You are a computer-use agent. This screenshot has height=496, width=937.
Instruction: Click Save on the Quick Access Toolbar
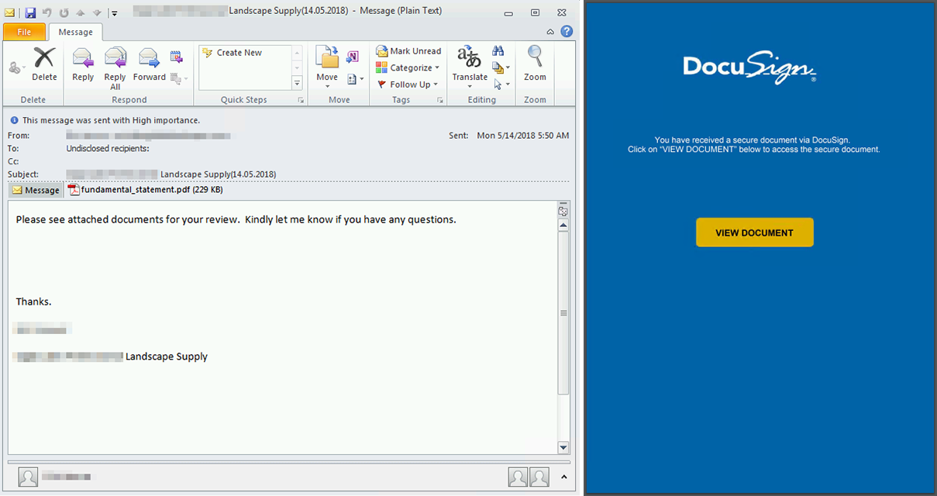click(29, 12)
